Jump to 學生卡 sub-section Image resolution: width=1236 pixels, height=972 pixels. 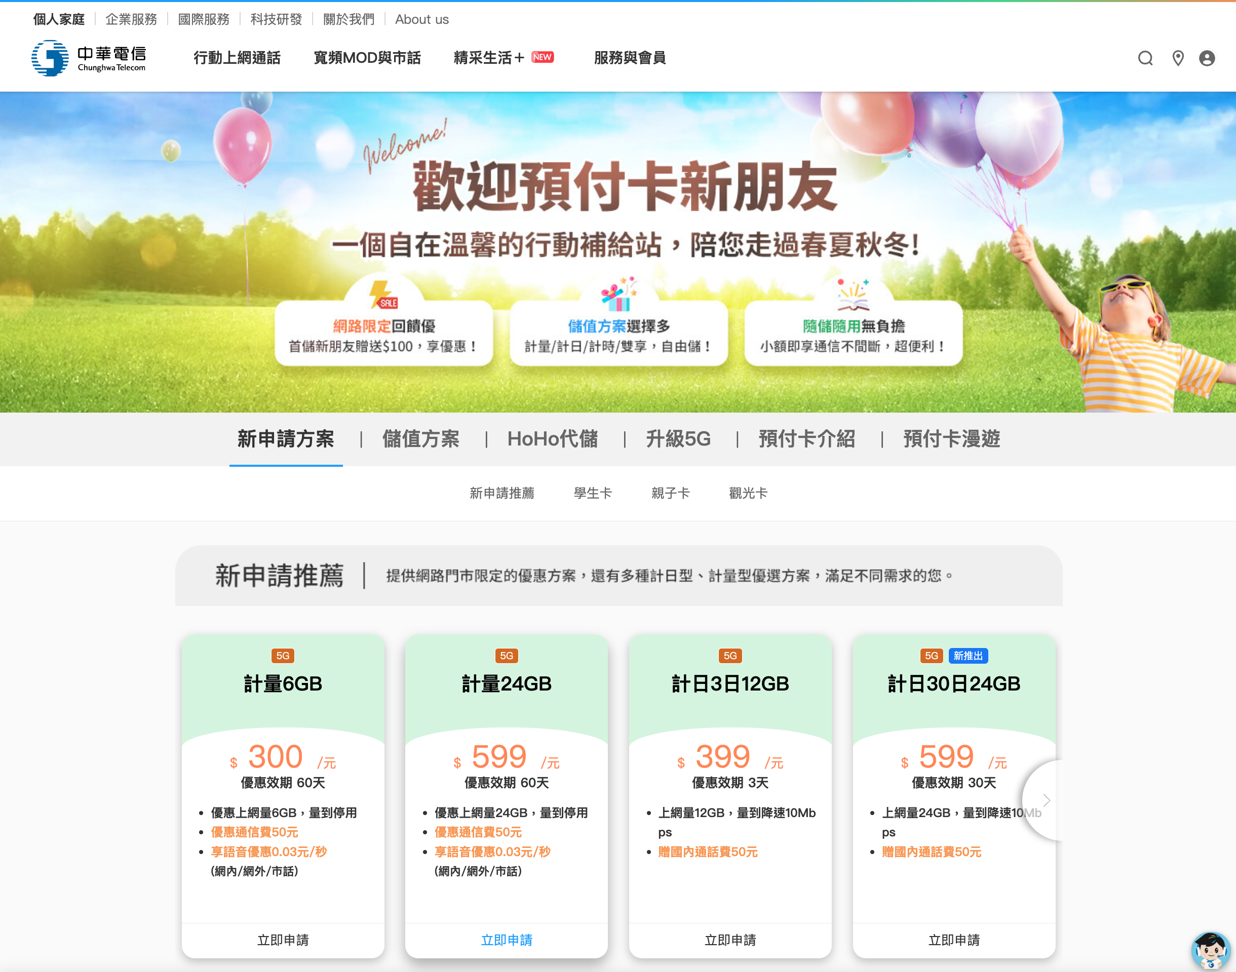point(593,493)
